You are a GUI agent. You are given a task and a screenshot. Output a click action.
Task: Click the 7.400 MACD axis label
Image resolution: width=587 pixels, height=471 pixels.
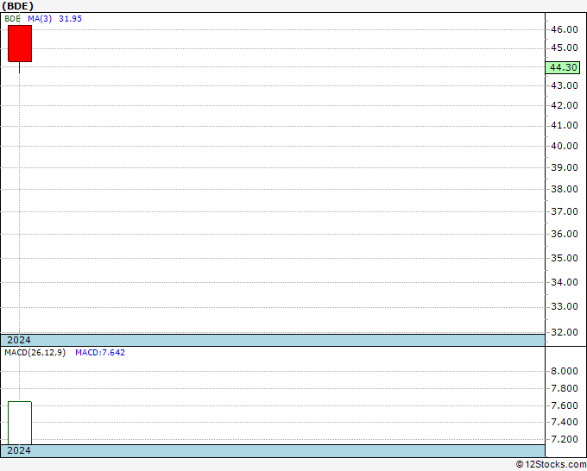565,422
